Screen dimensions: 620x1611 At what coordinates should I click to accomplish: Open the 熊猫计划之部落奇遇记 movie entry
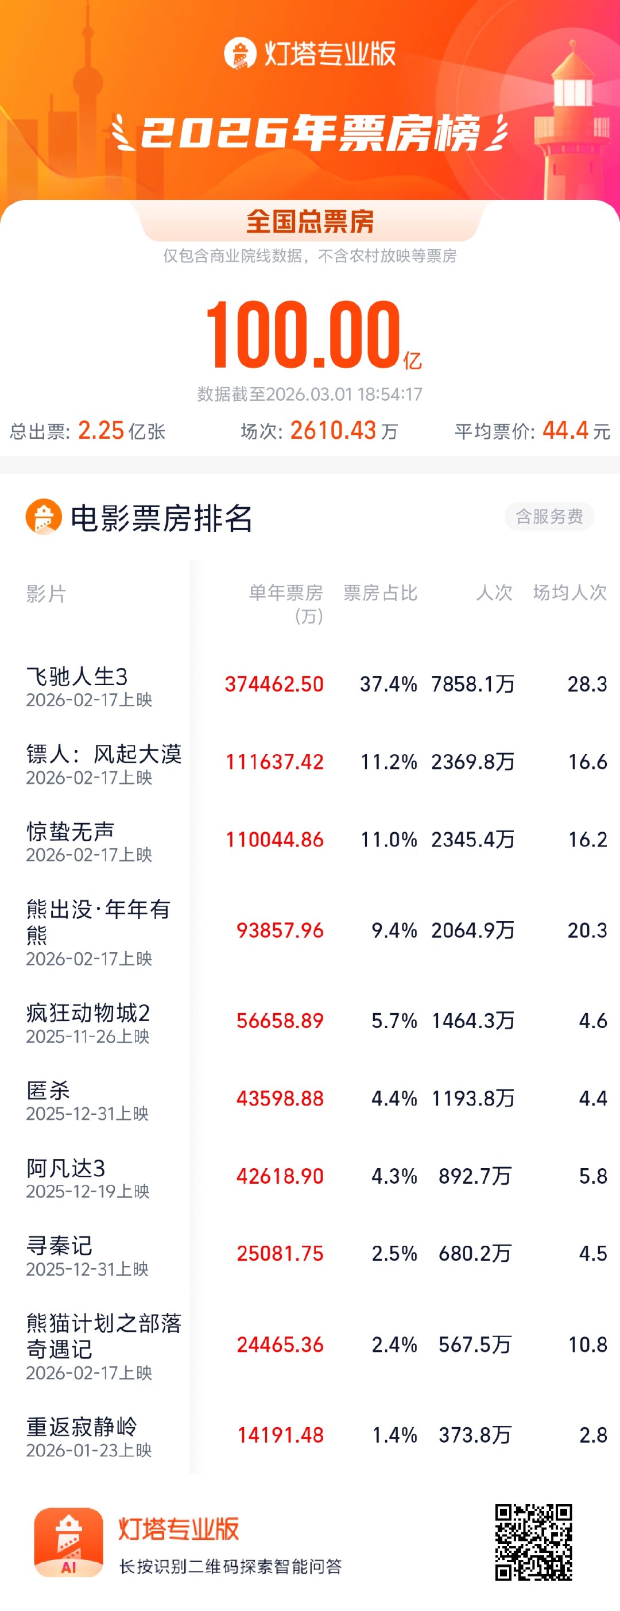click(104, 1336)
